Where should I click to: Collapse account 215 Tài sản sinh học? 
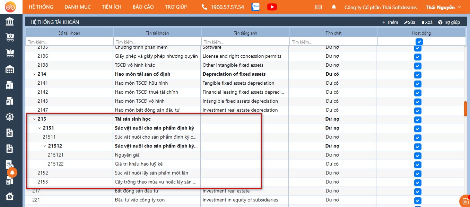click(34, 119)
